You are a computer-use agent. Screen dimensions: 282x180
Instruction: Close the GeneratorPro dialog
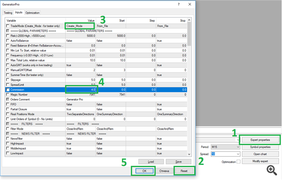(x=190, y=4)
